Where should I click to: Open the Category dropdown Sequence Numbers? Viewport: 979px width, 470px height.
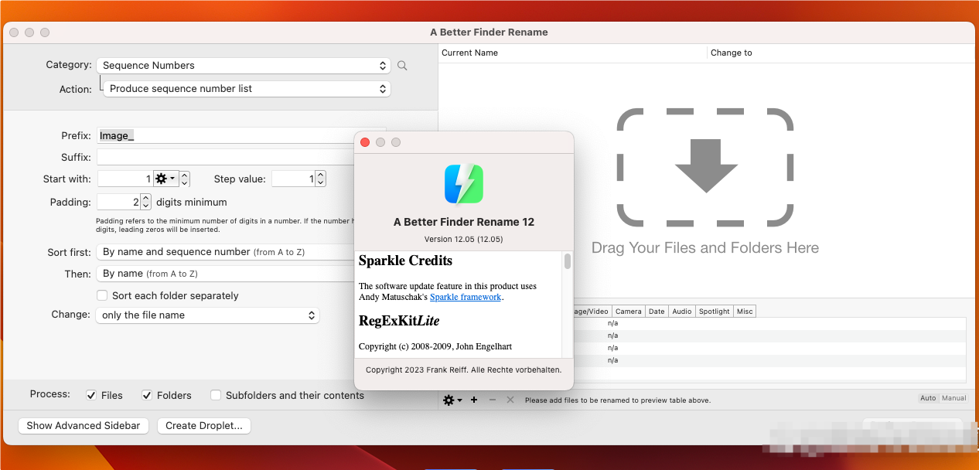[244, 66]
